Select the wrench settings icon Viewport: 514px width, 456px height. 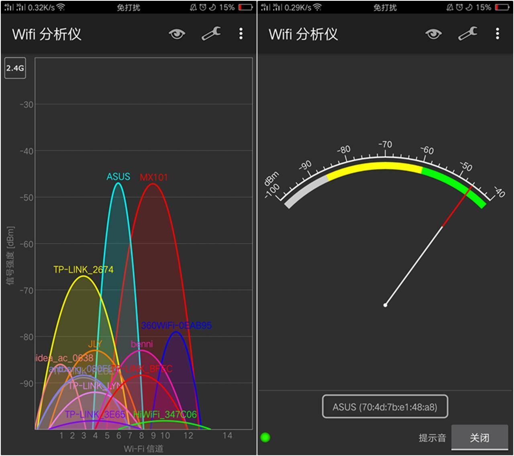coord(210,34)
